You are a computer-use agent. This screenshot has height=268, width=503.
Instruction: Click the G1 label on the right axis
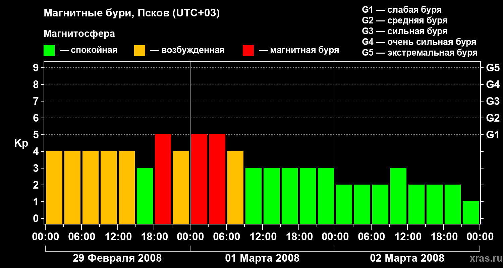(493, 135)
